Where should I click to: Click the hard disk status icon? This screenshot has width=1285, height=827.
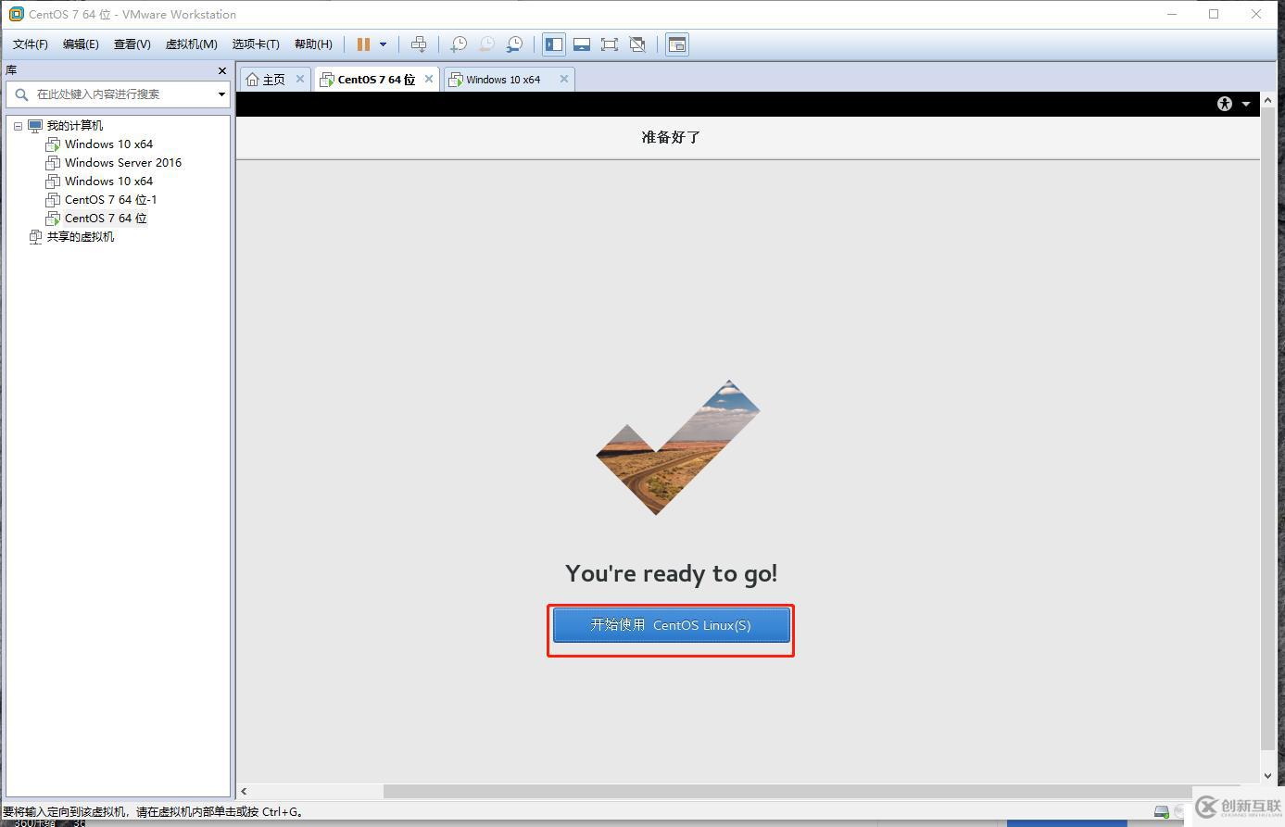[1161, 811]
